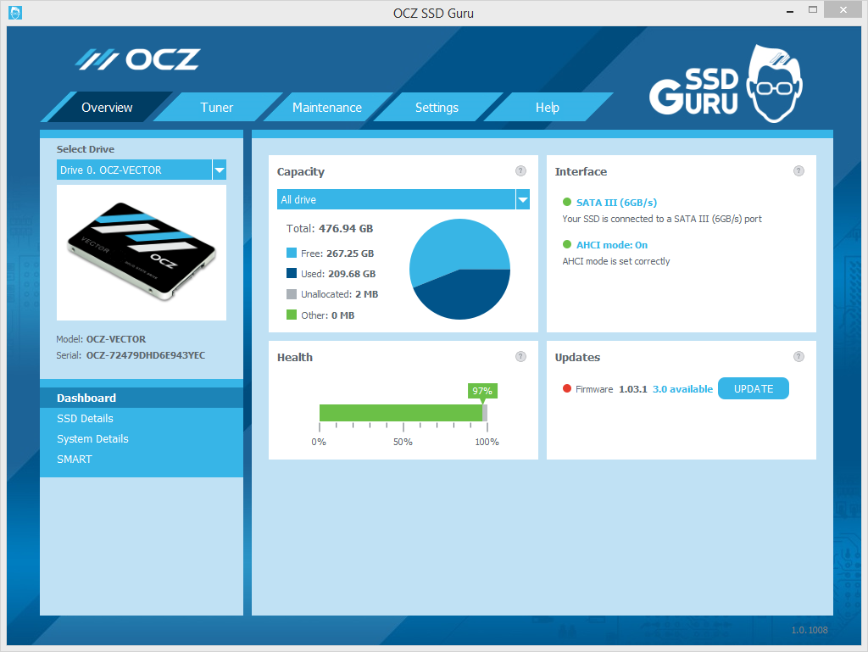Viewport: 868px width, 652px height.
Task: Open the Maintenance tab
Action: (x=327, y=107)
